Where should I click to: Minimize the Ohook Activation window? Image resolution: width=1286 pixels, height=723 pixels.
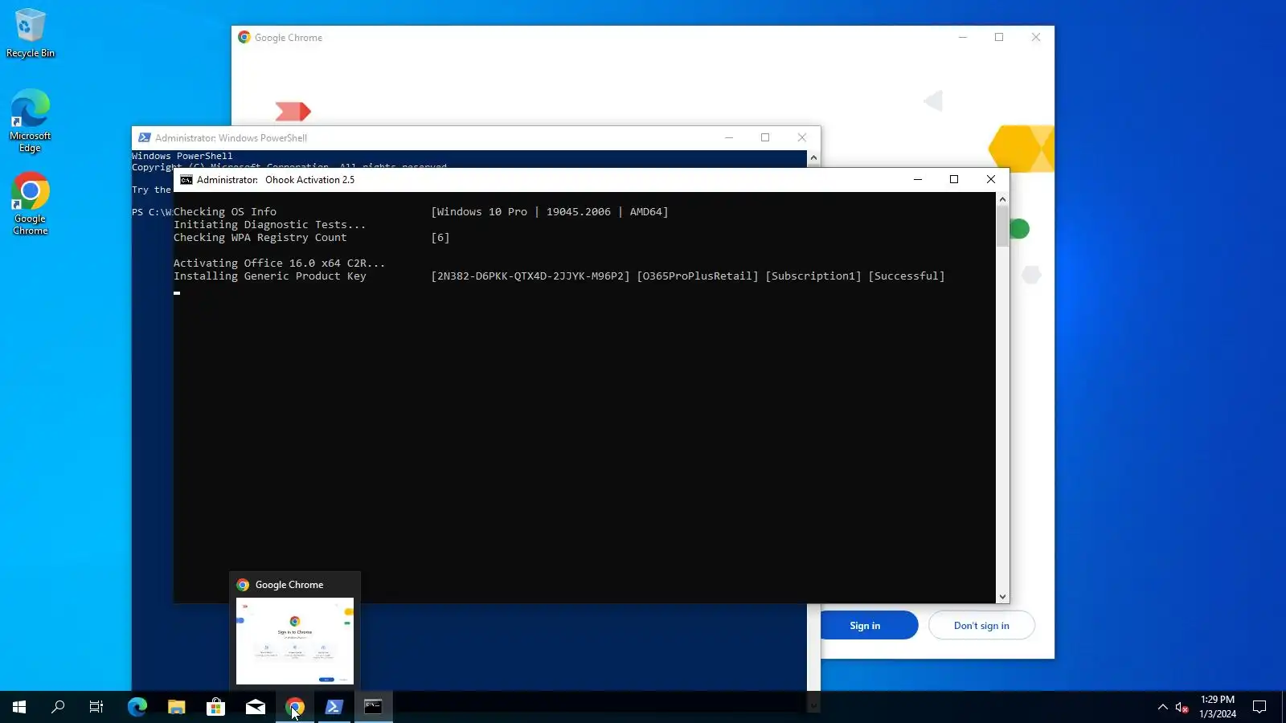917,180
